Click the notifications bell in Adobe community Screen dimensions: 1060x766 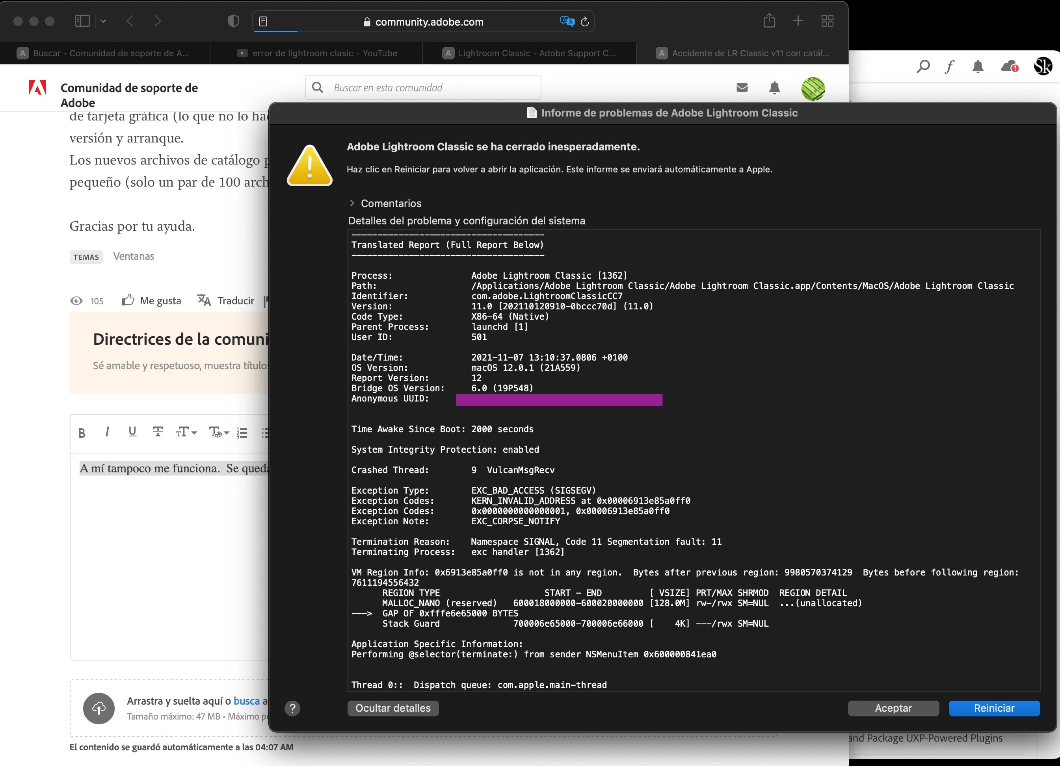pos(774,88)
